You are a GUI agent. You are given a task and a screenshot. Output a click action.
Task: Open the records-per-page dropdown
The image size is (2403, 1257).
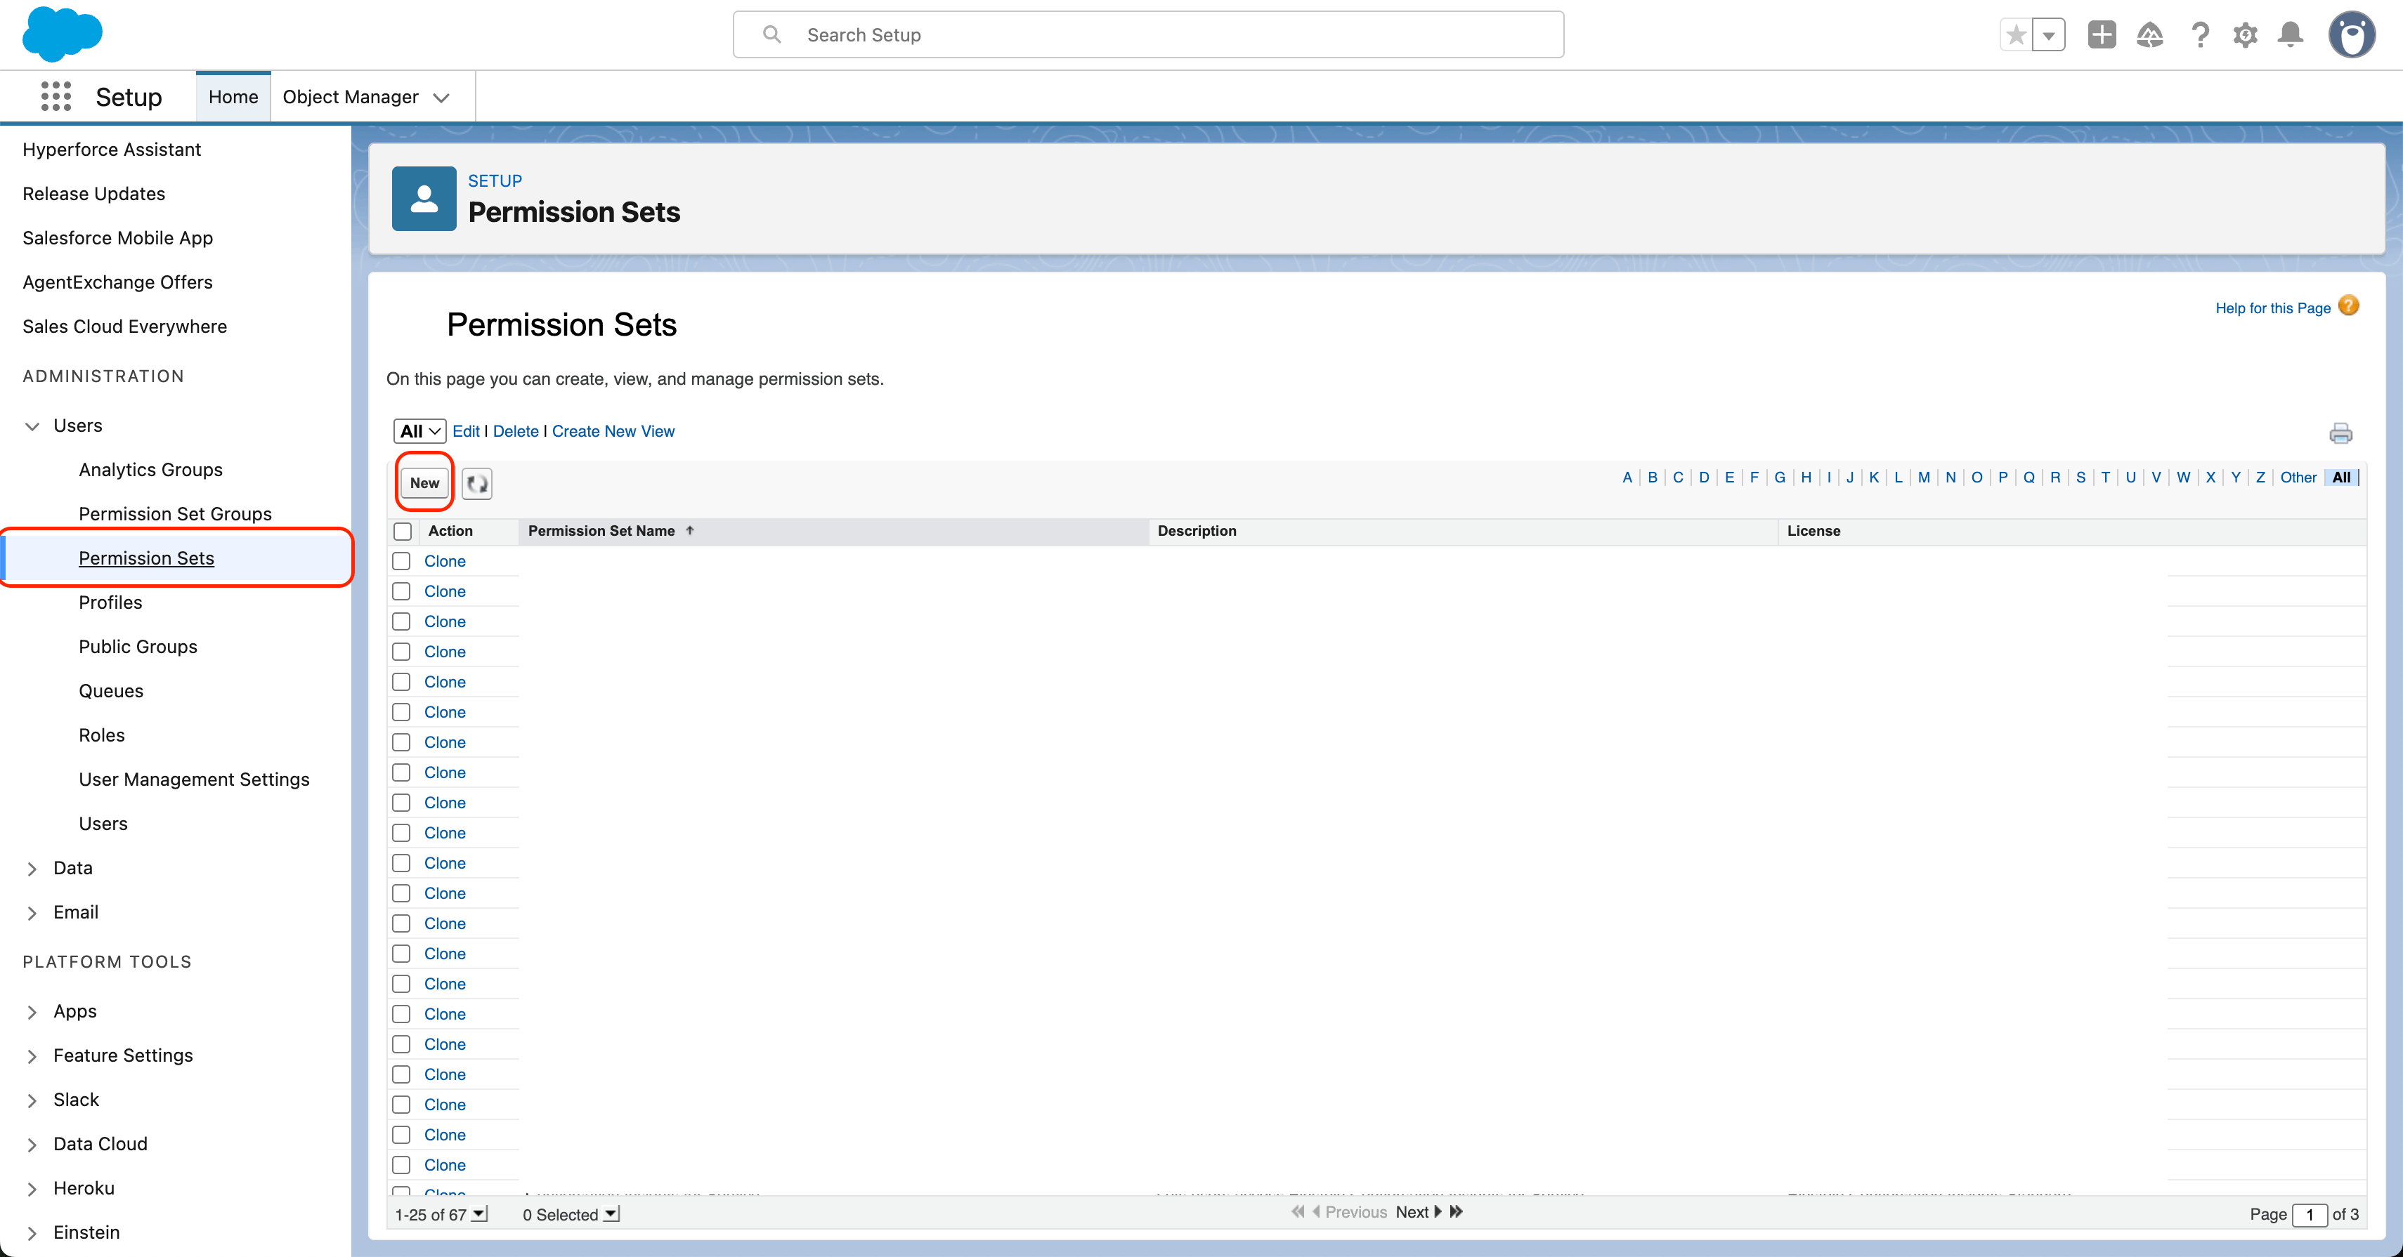coord(478,1214)
